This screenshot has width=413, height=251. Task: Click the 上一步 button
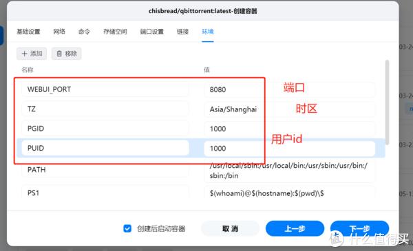tap(295, 228)
